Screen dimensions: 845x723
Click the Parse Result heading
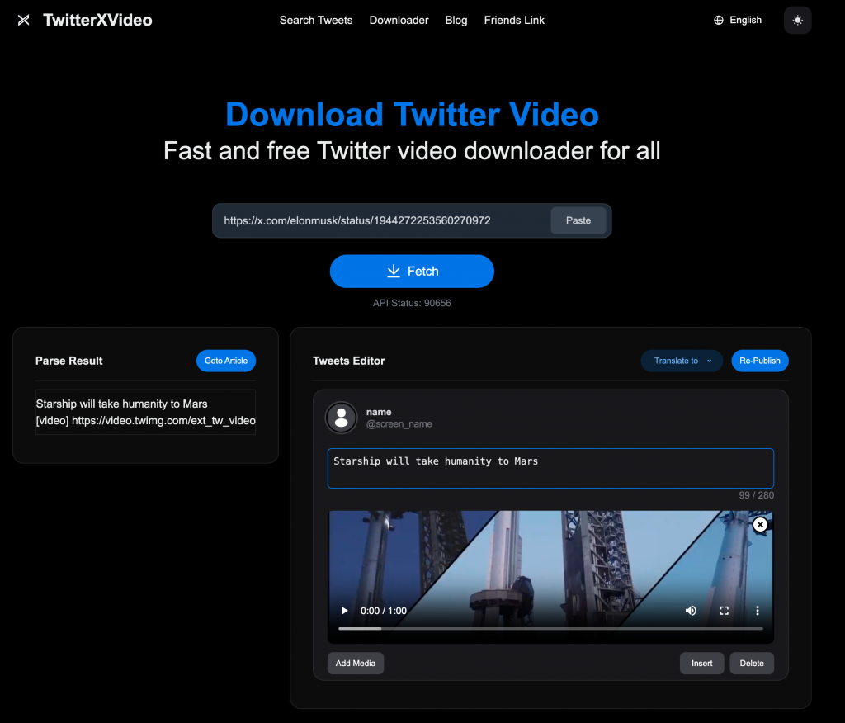tap(69, 361)
